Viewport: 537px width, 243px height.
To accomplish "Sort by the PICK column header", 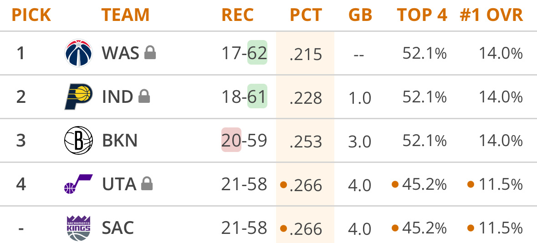I will [x=31, y=15].
